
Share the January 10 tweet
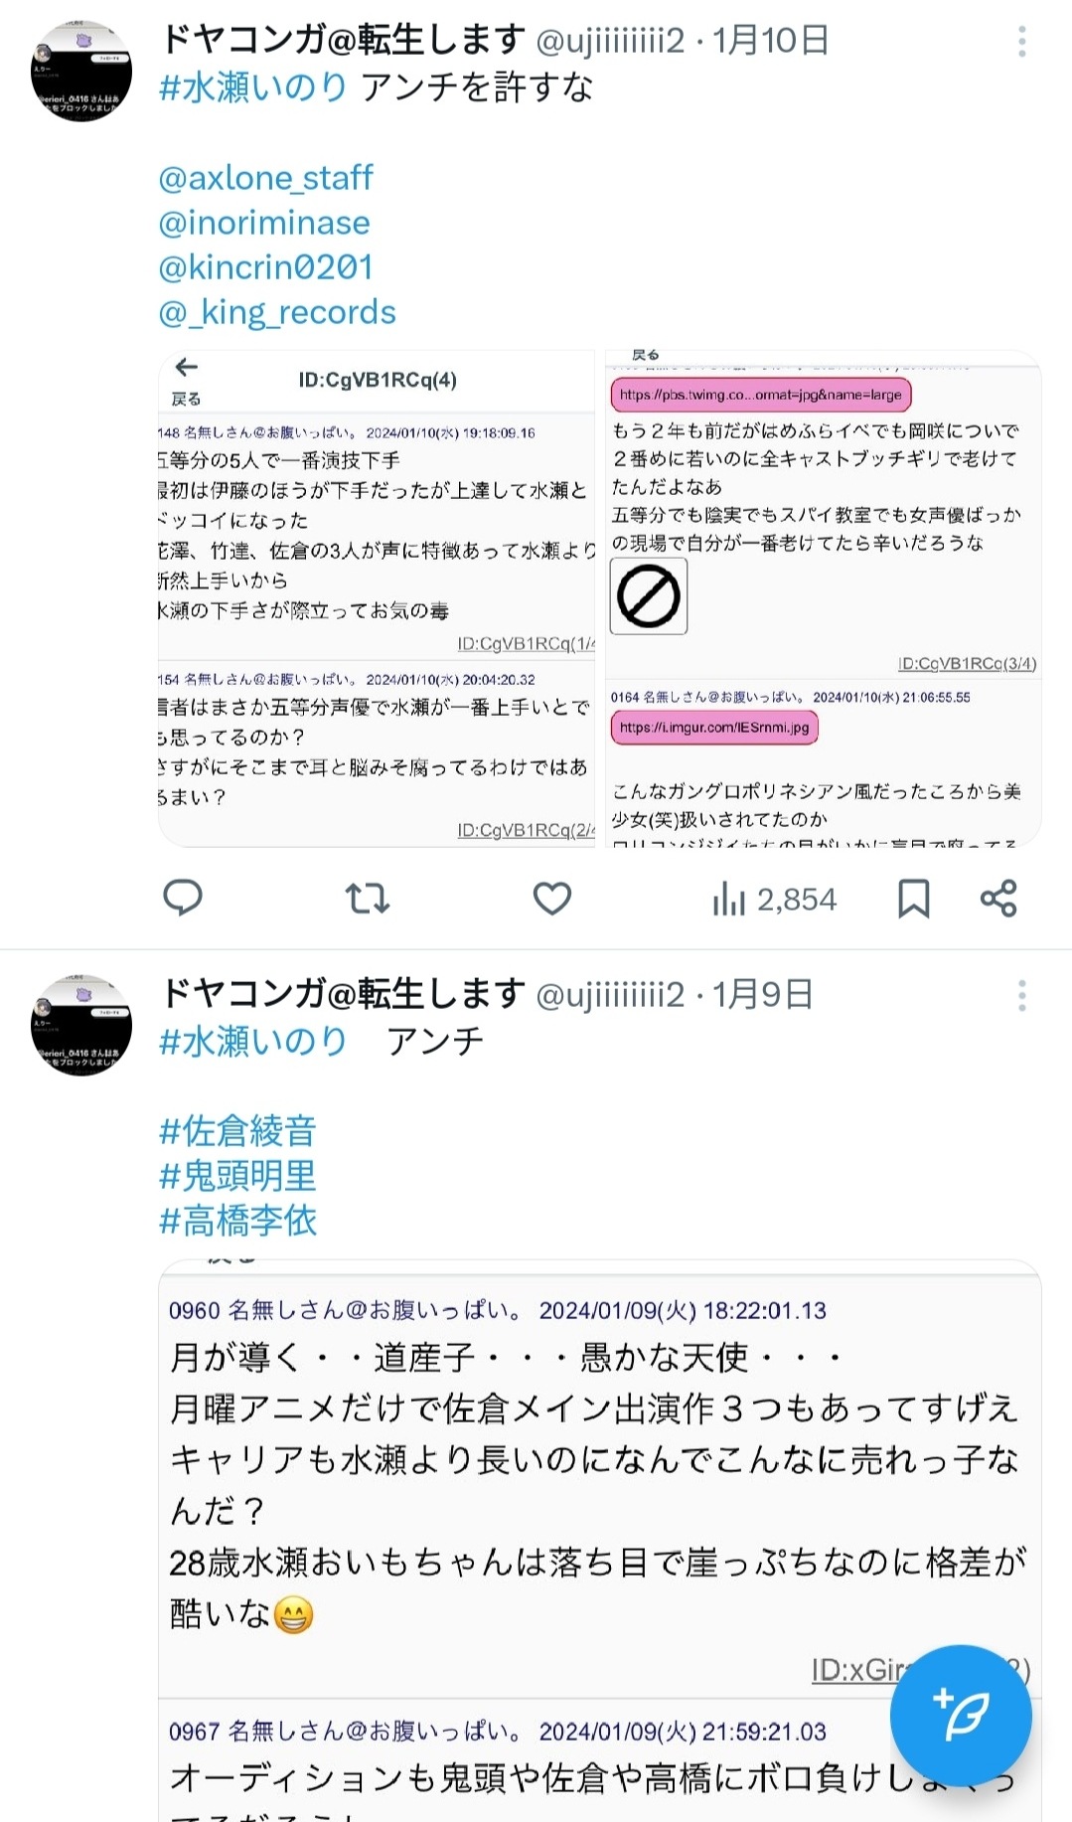[998, 899]
